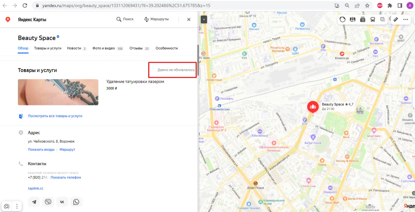Viewport: 415px width, 212px height.
Task: Open the purple profile avatar A
Action: tap(410, 6)
